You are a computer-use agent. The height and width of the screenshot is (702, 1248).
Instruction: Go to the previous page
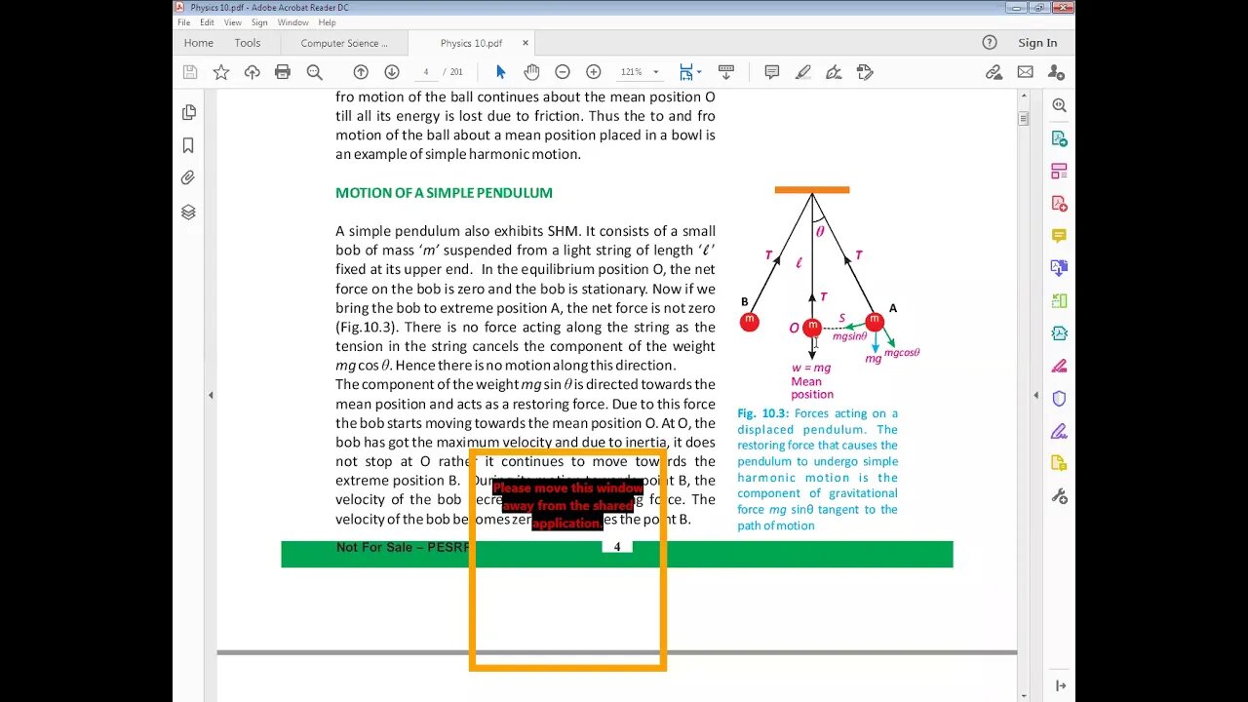(x=361, y=72)
